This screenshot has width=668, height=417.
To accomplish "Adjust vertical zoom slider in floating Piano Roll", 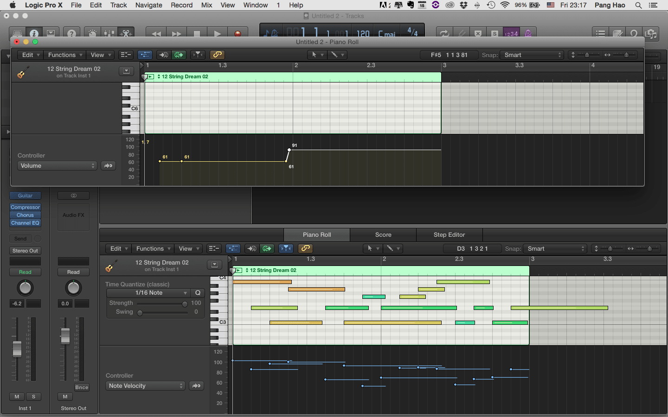I will click(x=586, y=55).
